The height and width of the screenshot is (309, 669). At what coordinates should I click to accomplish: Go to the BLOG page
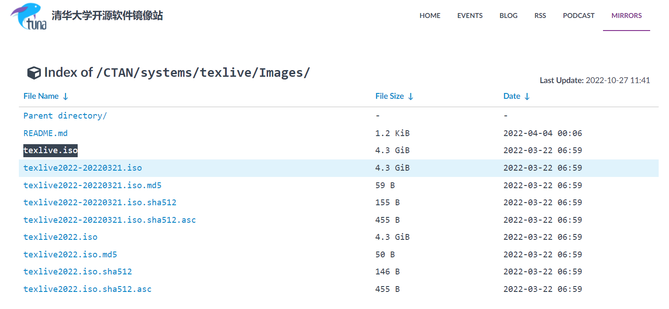click(508, 15)
